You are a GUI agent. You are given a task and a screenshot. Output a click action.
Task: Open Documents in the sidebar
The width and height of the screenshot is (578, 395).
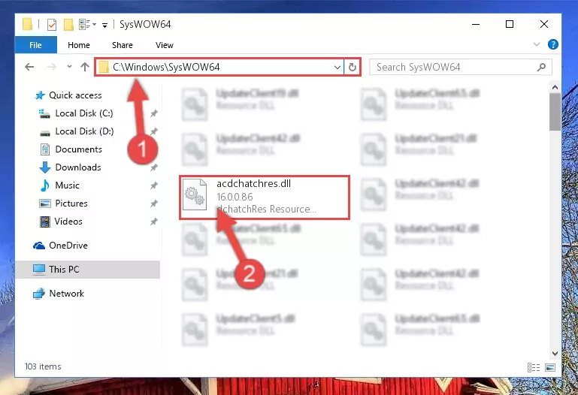78,149
